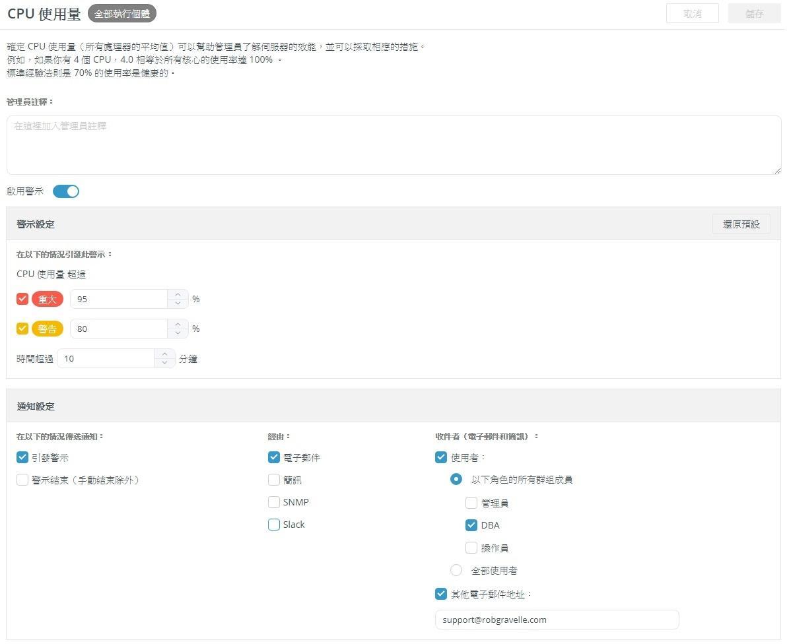Check the 管理員 role checkbox
This screenshot has height=644, width=787.
[x=471, y=503]
